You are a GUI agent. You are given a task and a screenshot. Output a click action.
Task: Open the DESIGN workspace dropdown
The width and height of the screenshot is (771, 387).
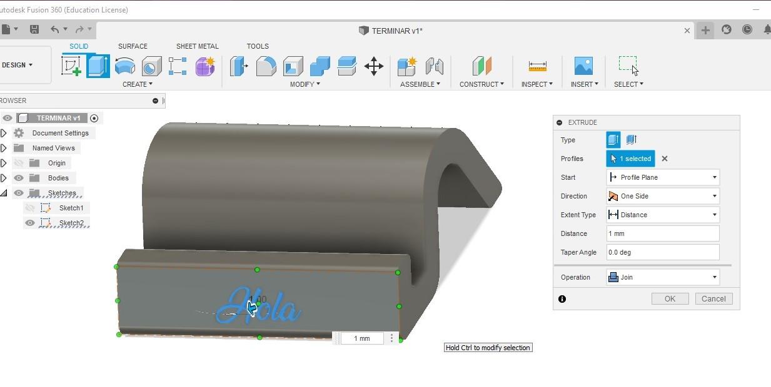[18, 65]
